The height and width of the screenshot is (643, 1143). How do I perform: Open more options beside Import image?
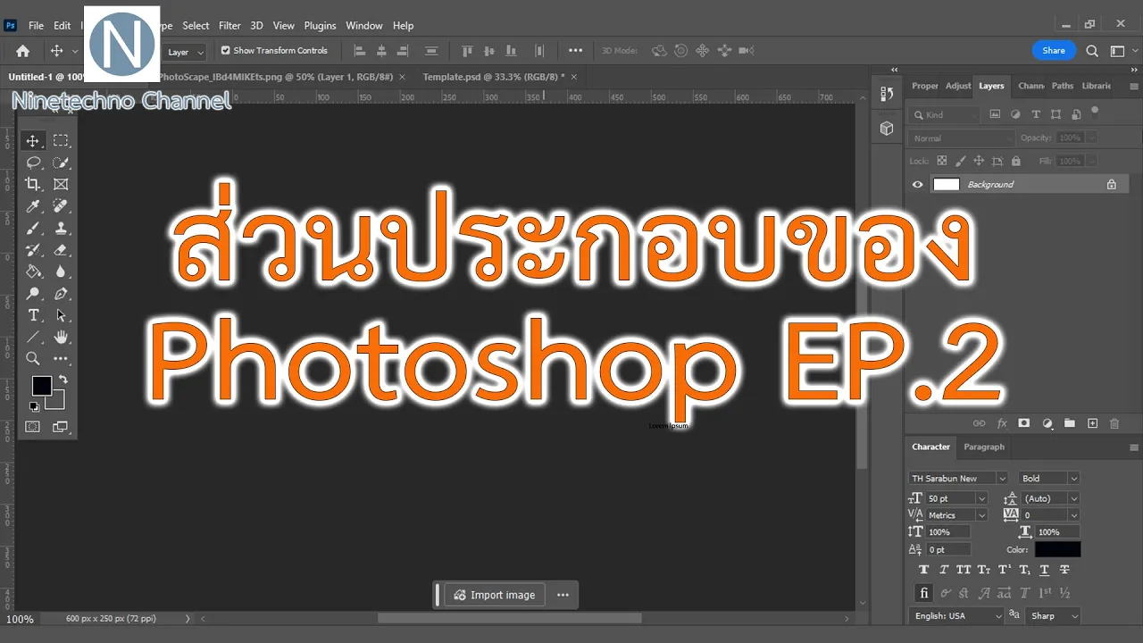pos(563,595)
